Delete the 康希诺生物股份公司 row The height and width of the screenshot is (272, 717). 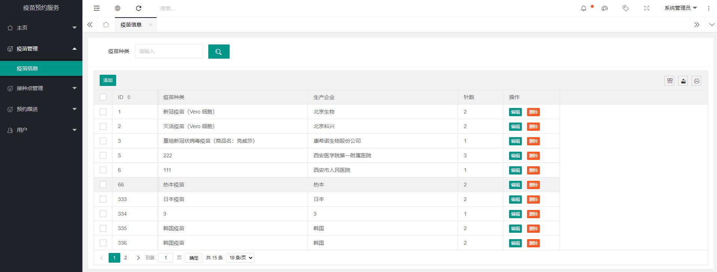[533, 141]
